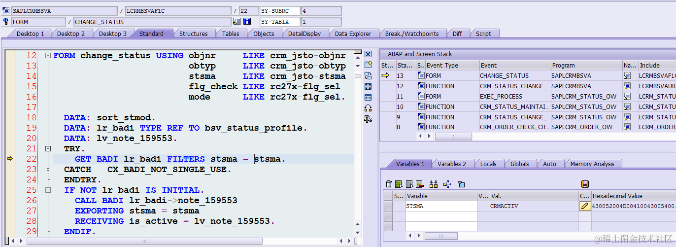This screenshot has height=247, width=676.
Task: Open the Data Explorer tab
Action: click(x=353, y=34)
